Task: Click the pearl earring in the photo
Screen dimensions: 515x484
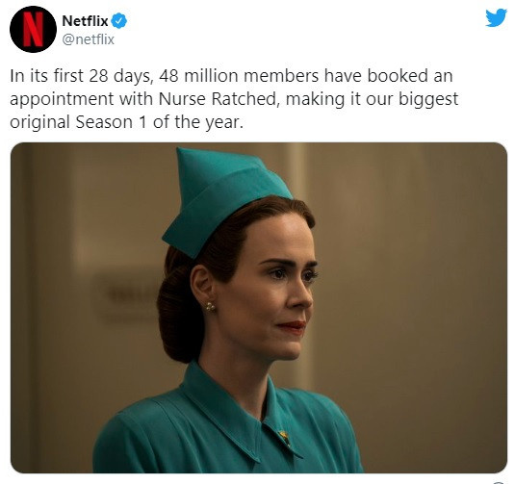Action: (x=211, y=307)
